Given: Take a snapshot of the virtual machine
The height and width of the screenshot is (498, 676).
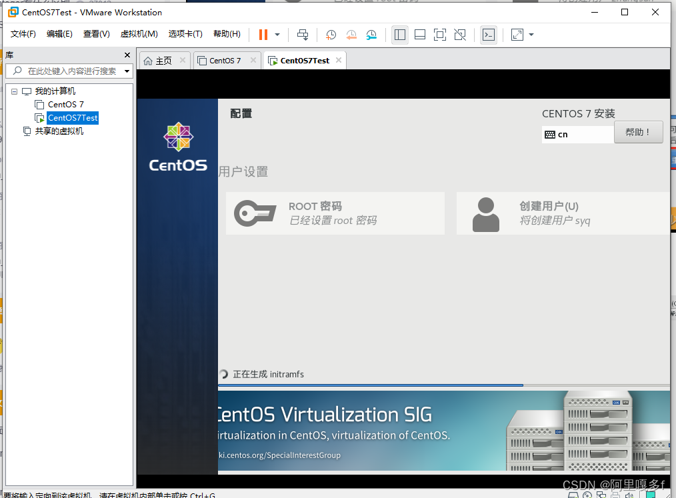Looking at the screenshot, I should [x=331, y=35].
